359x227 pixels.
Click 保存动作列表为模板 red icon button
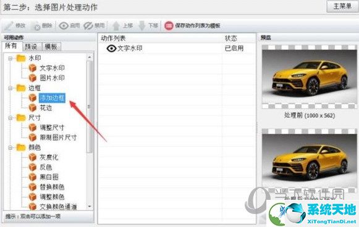[192, 26]
